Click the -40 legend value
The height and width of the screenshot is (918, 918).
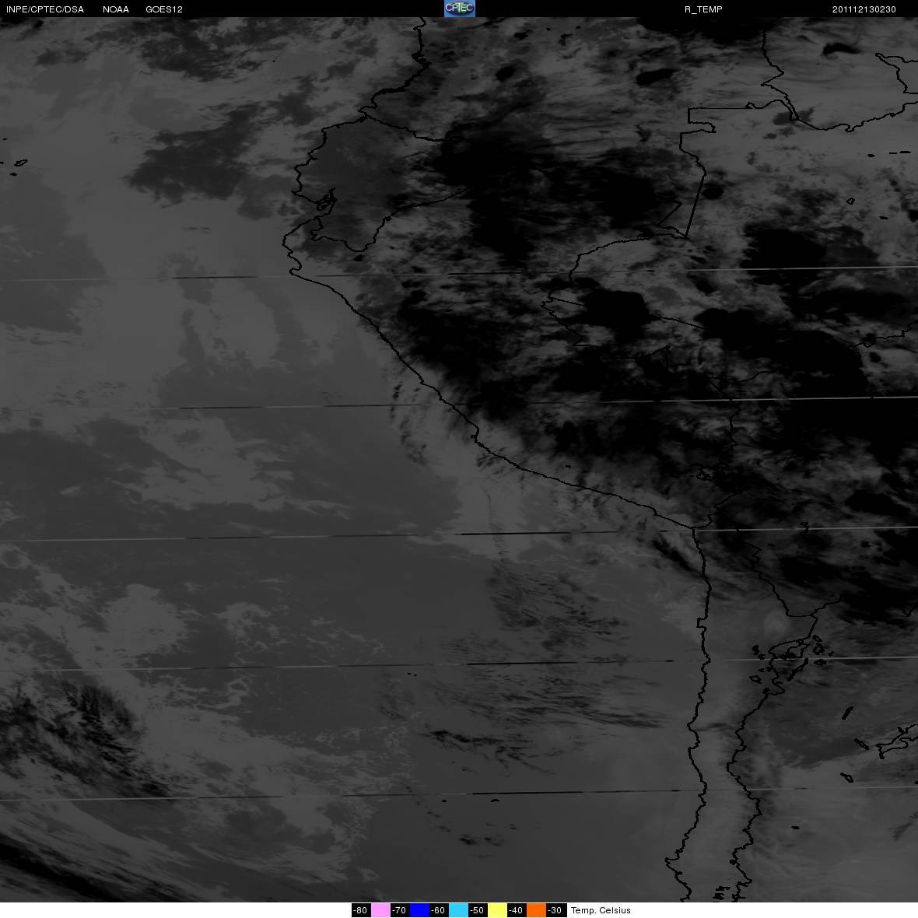516,910
